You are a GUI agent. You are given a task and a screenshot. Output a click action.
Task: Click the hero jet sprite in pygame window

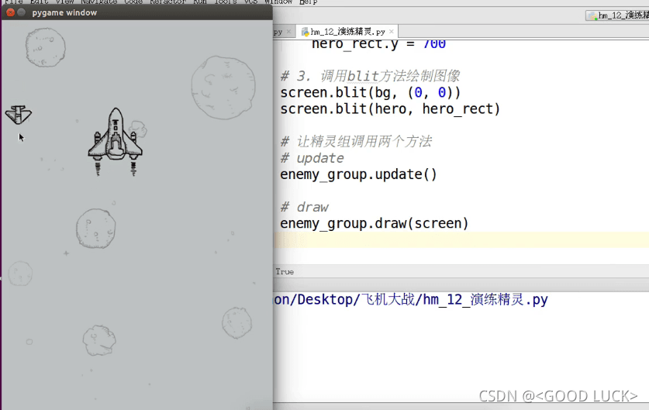[115, 140]
